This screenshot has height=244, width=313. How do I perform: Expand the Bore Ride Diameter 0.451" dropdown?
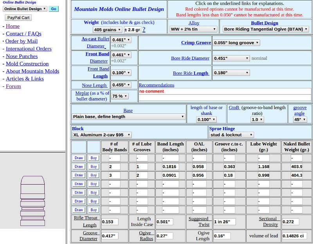pyautogui.click(x=231, y=58)
